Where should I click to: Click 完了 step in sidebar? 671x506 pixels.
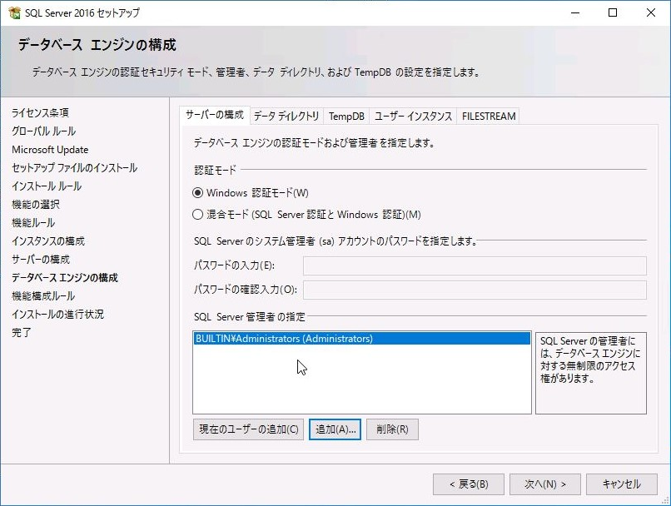click(22, 333)
